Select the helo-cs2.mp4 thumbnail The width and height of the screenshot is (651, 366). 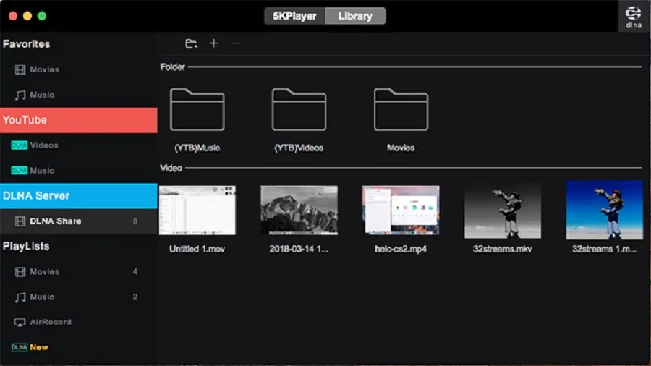point(401,210)
